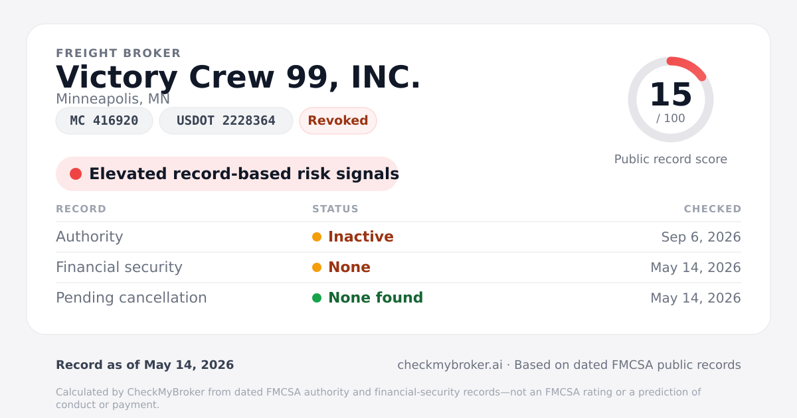Image resolution: width=797 pixels, height=418 pixels.
Task: Click the RECORD column header
Action: (81, 209)
